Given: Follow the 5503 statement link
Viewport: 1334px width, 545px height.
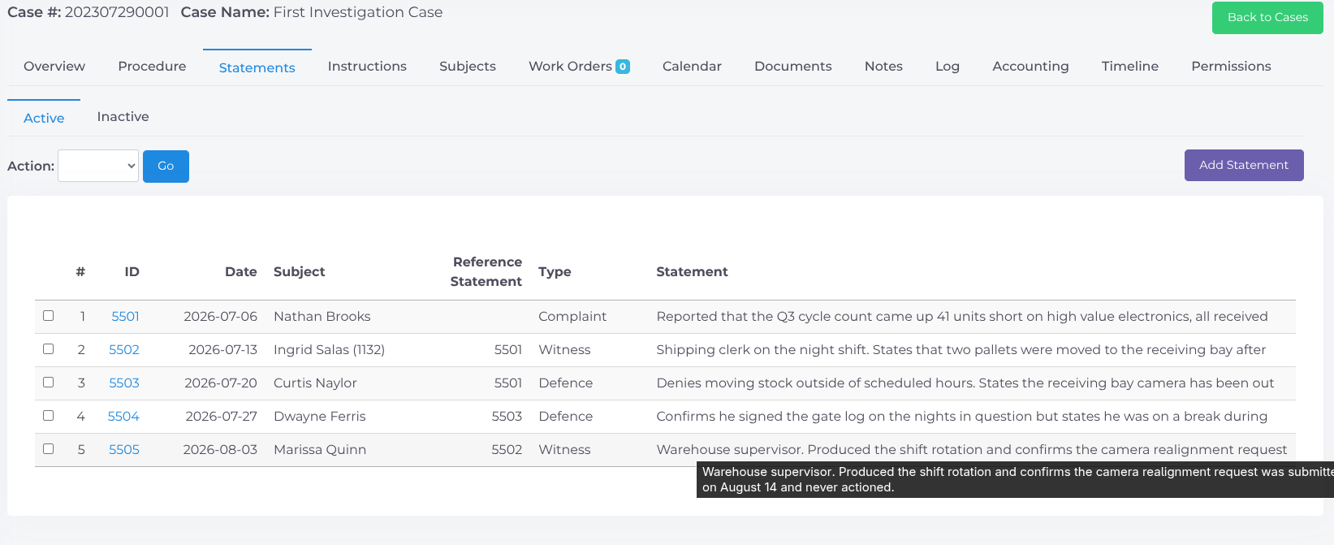Looking at the screenshot, I should pyautogui.click(x=124, y=383).
